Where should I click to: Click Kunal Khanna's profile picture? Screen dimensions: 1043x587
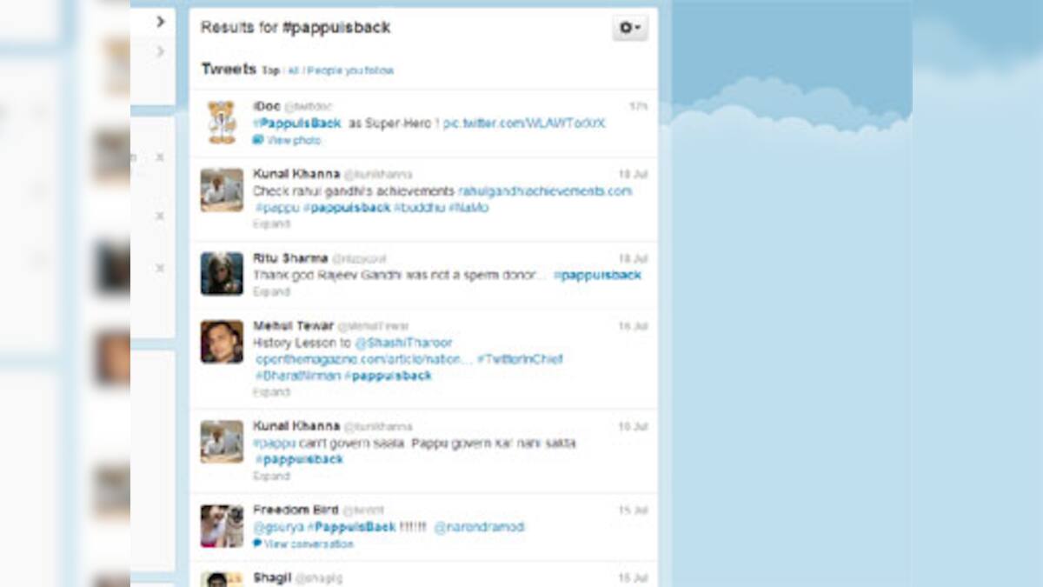coord(222,185)
